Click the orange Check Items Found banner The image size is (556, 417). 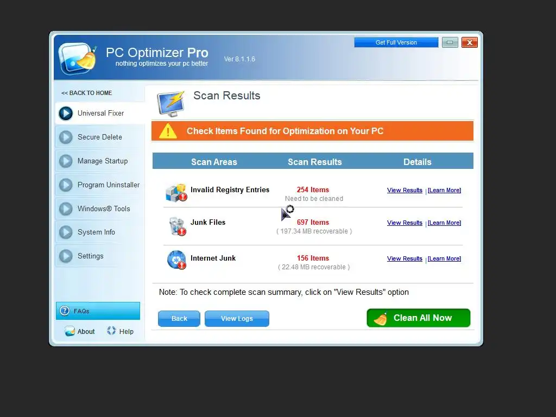pyautogui.click(x=312, y=131)
